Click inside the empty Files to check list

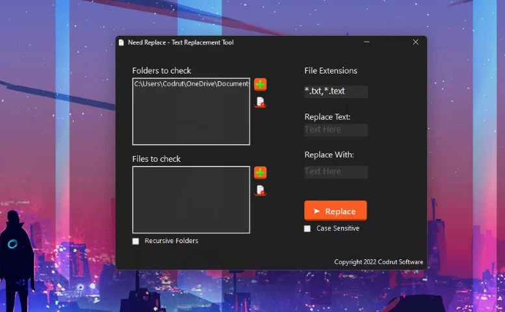click(191, 200)
